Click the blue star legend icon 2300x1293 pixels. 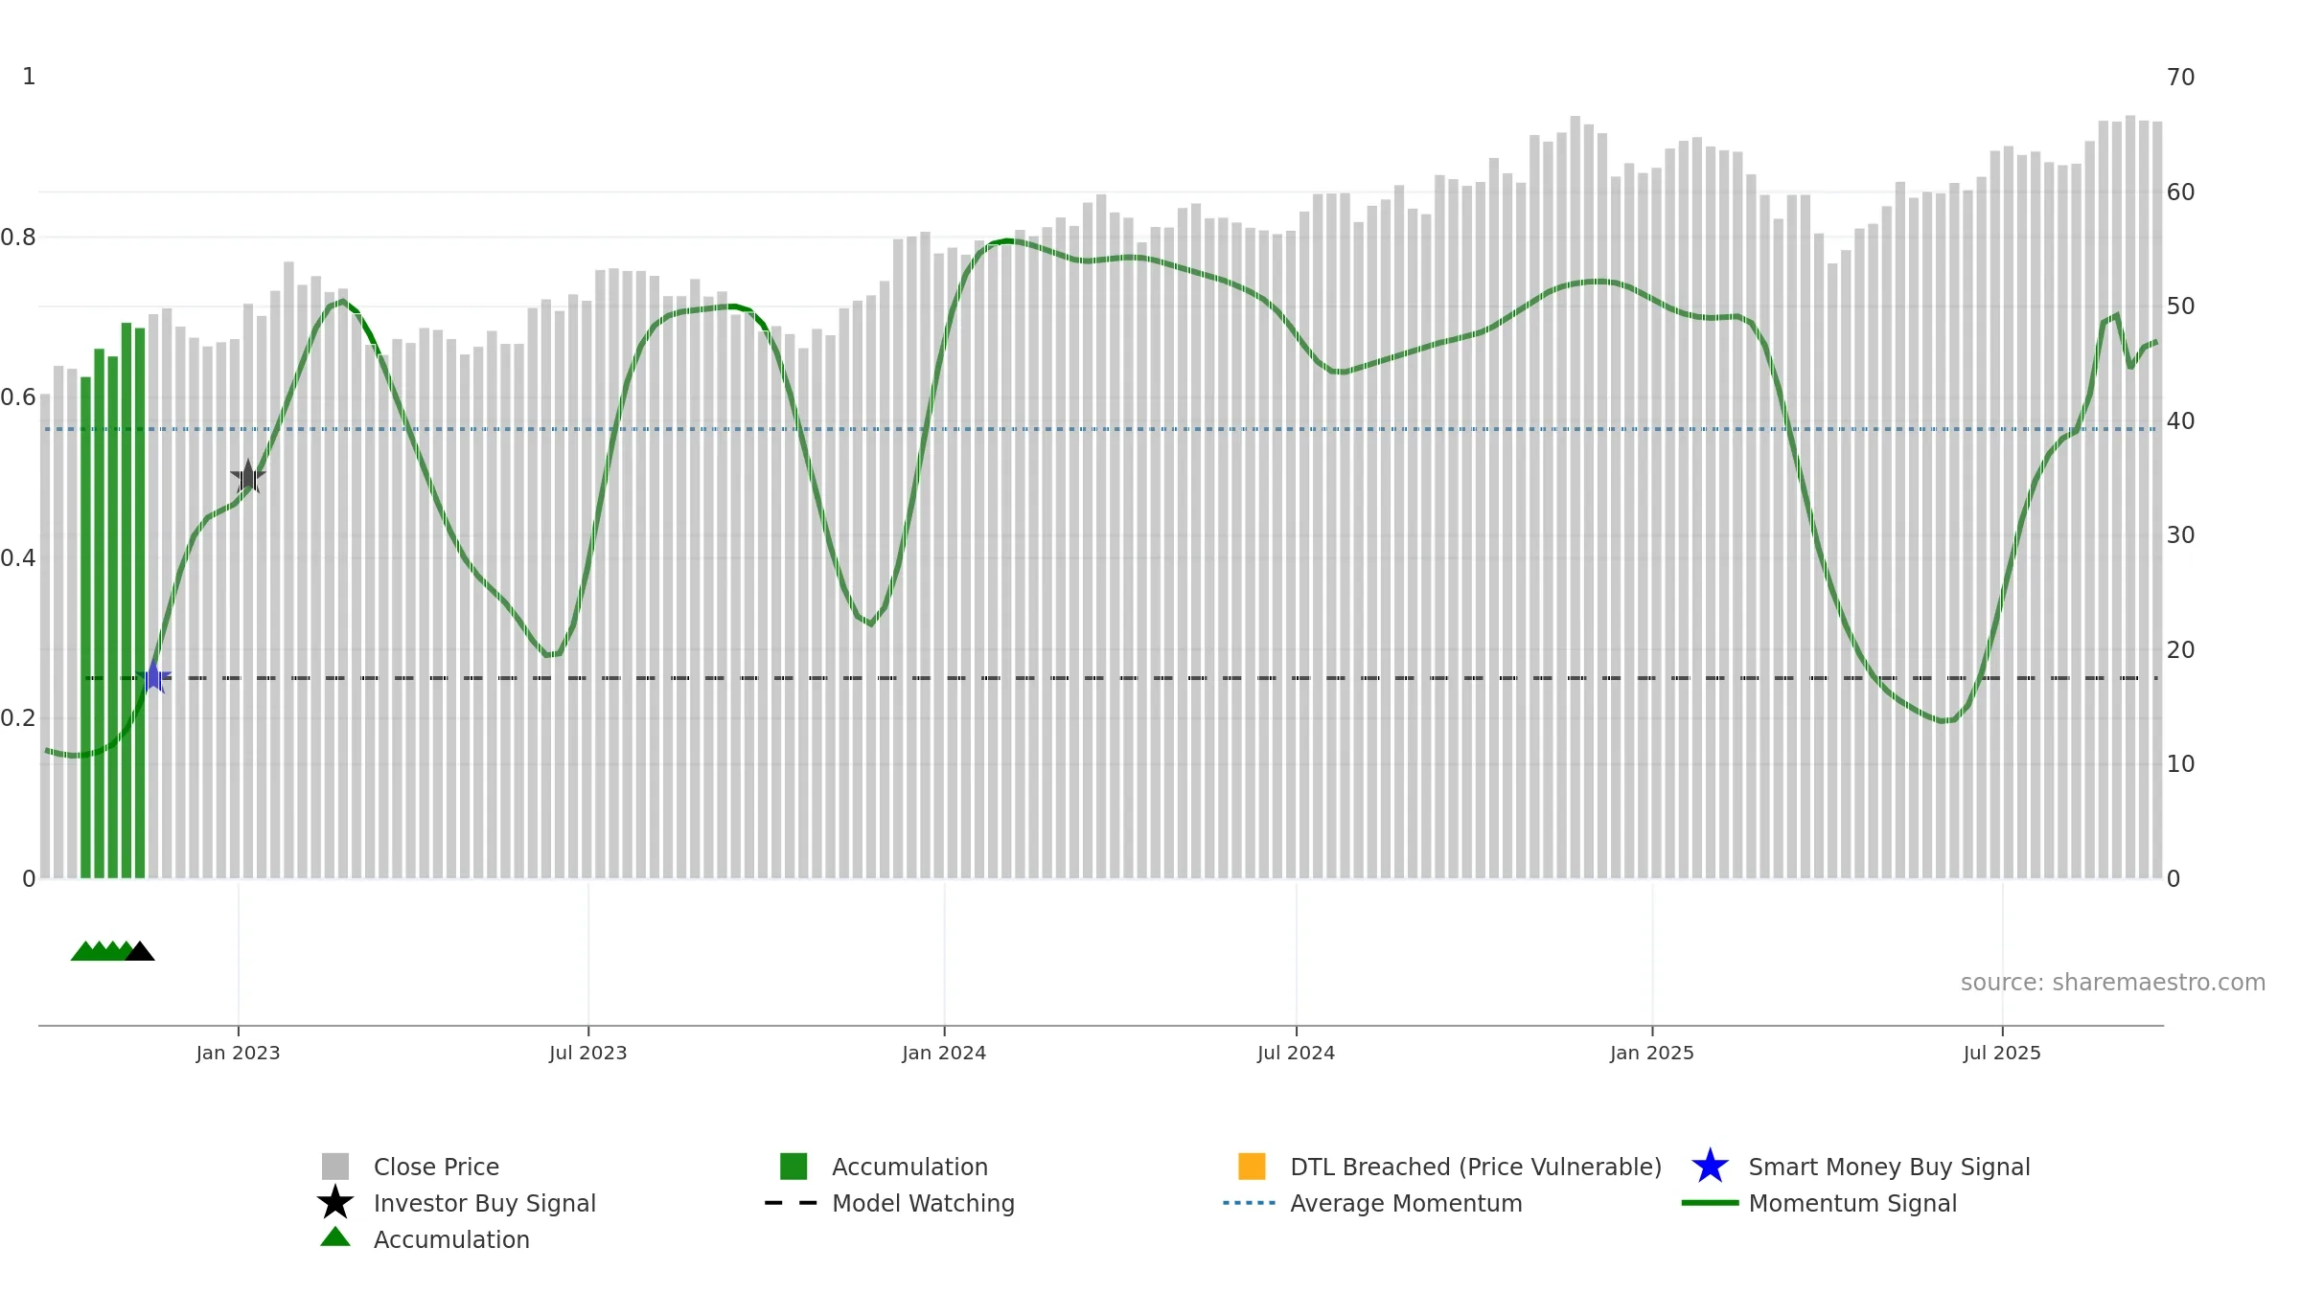pos(1710,1167)
